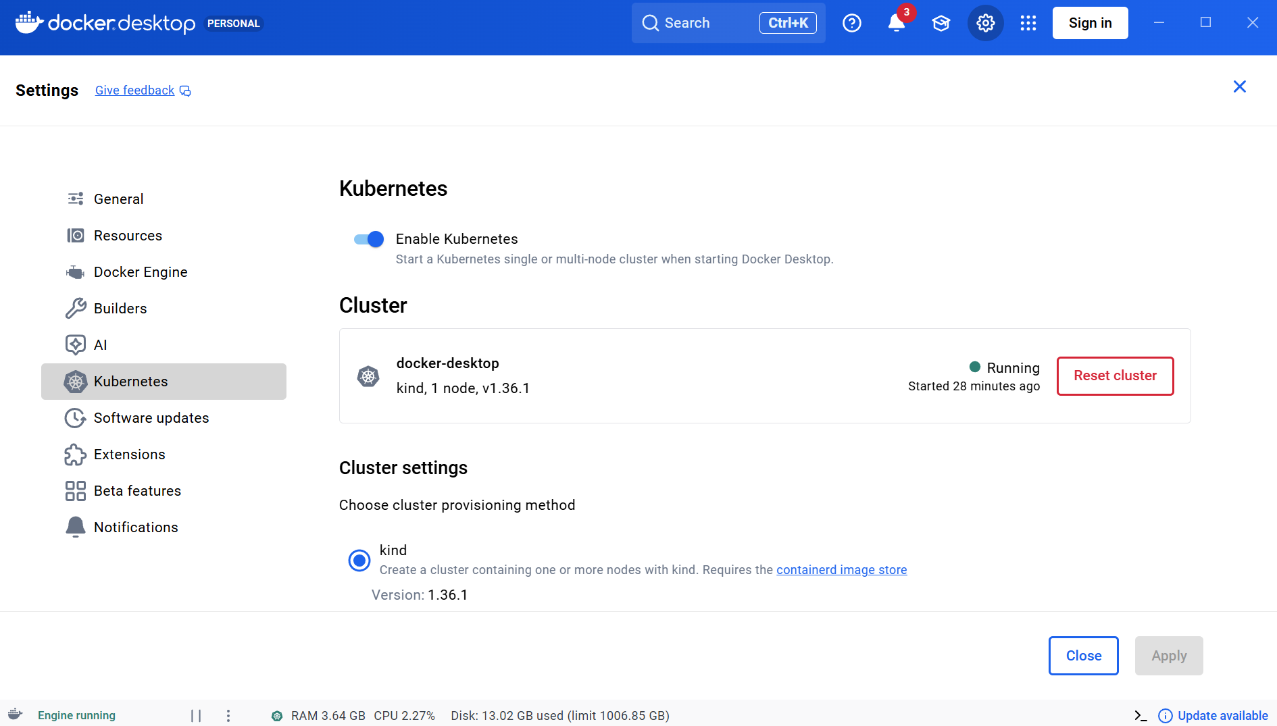Open Builders settings section

[x=164, y=308]
